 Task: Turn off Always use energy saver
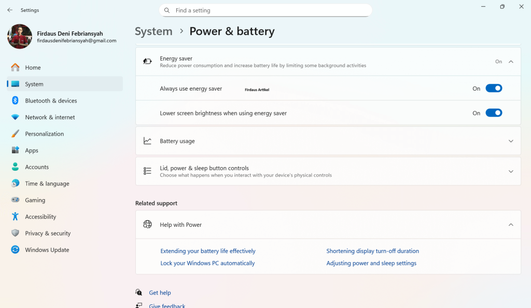tap(494, 89)
